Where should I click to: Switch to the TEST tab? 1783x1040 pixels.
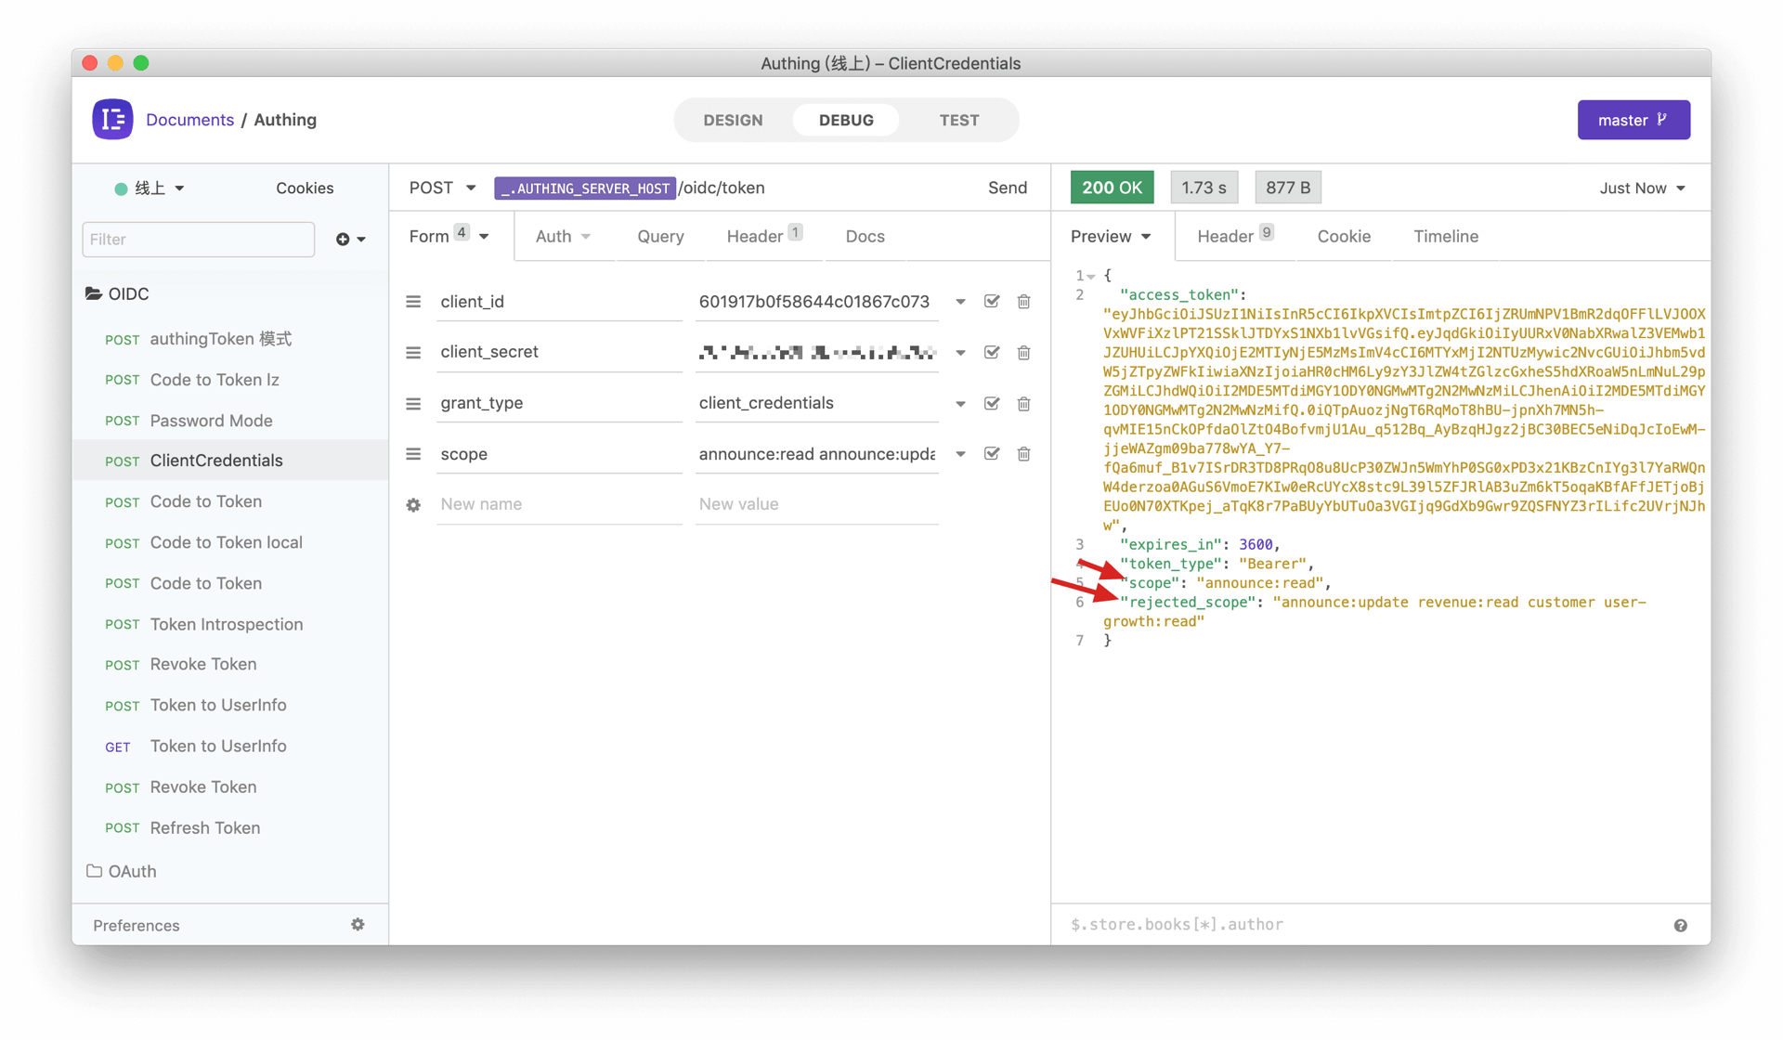pyautogui.click(x=958, y=121)
